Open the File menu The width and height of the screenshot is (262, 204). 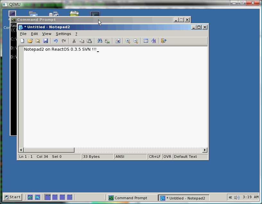(23, 34)
